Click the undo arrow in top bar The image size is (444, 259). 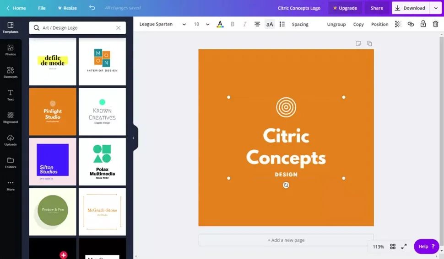[x=92, y=8]
